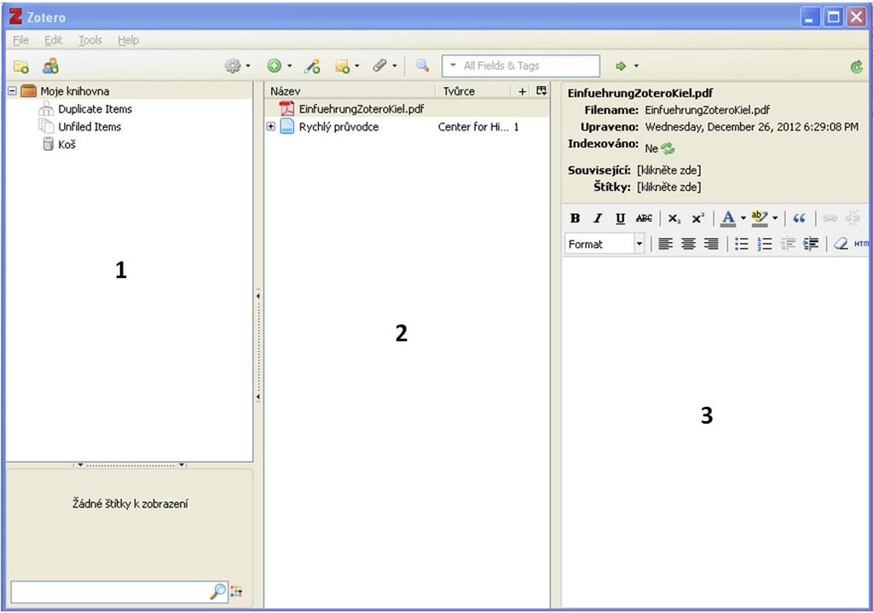The height and width of the screenshot is (613, 873).
Task: Click the Filename value EinfuehrungZoteroKiel.pdf
Action: (707, 110)
